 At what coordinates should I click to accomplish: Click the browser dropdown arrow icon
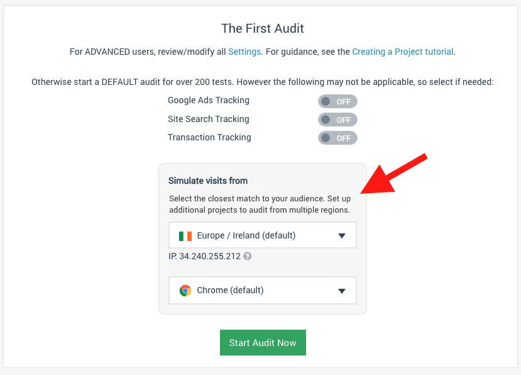coord(342,291)
